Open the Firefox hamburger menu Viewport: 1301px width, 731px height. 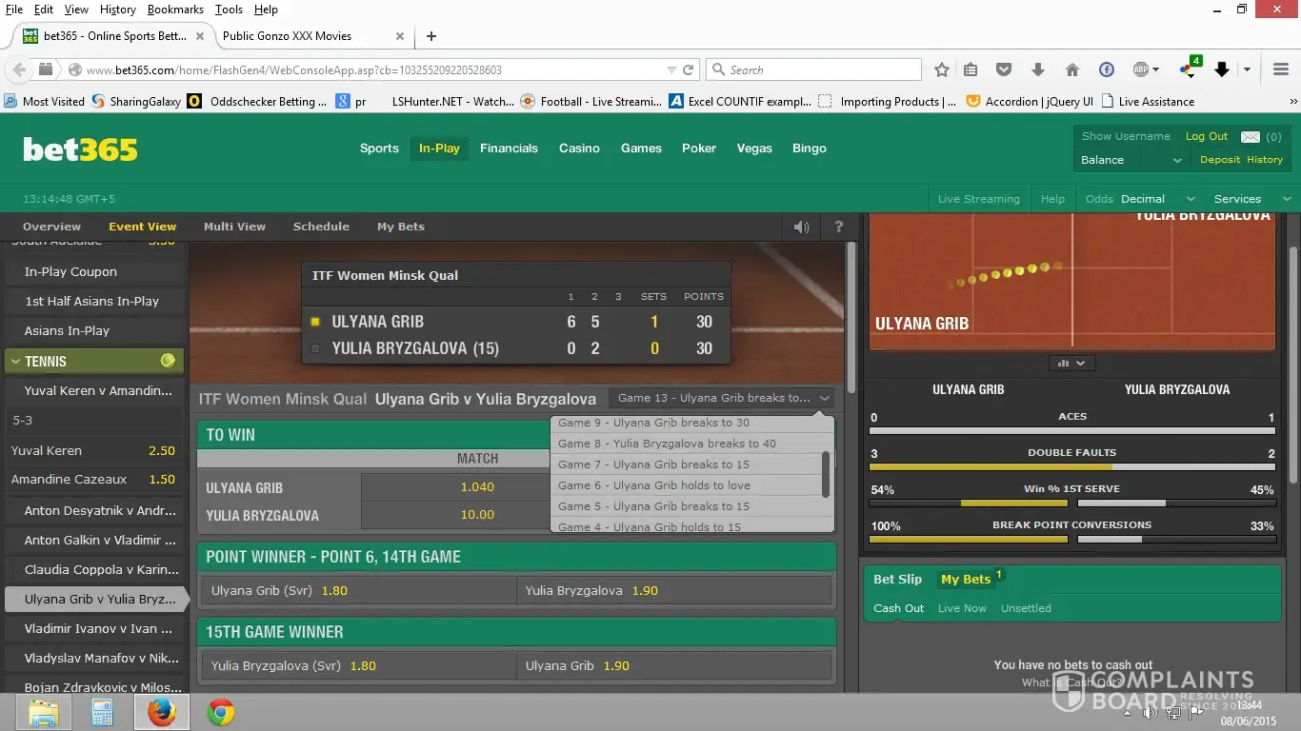[x=1281, y=69]
